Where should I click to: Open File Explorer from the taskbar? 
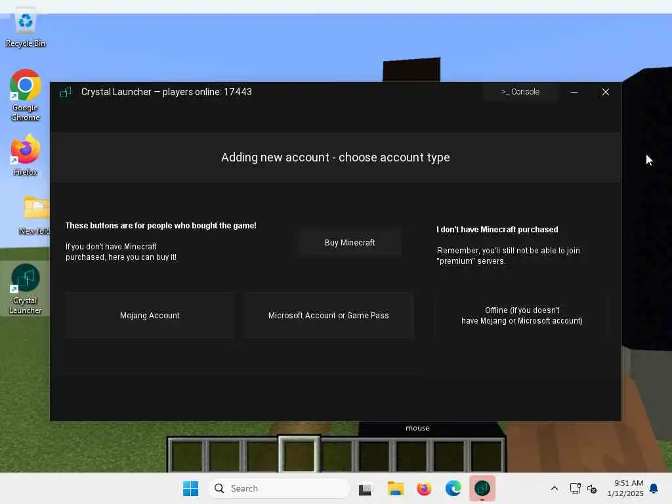(395, 488)
